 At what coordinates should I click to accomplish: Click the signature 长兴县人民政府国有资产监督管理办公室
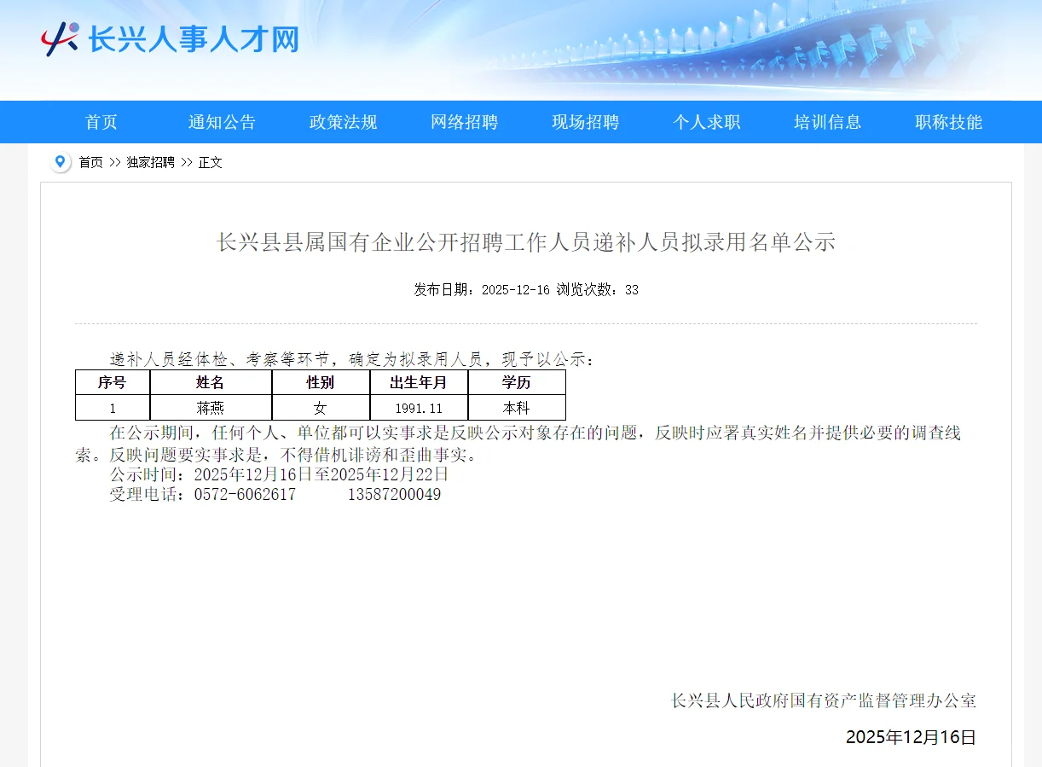point(823,701)
